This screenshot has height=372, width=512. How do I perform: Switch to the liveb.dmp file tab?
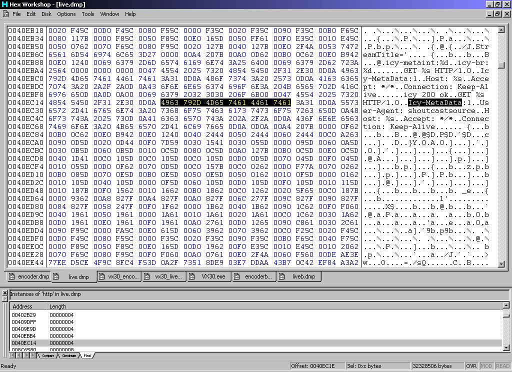[299, 276]
